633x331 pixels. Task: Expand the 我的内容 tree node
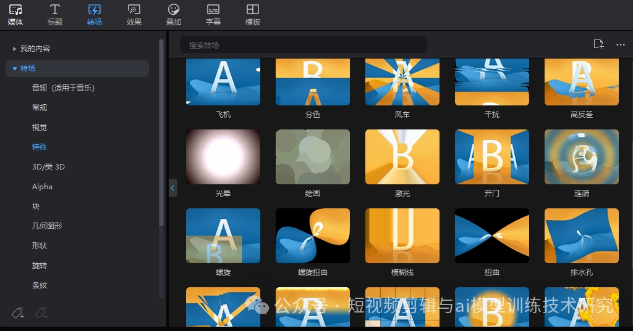15,49
